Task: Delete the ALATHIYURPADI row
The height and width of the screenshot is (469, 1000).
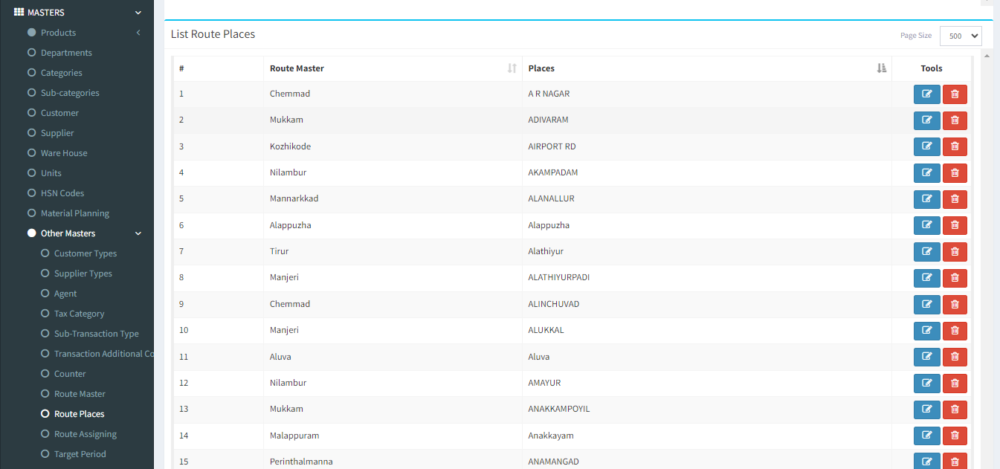Action: point(955,278)
